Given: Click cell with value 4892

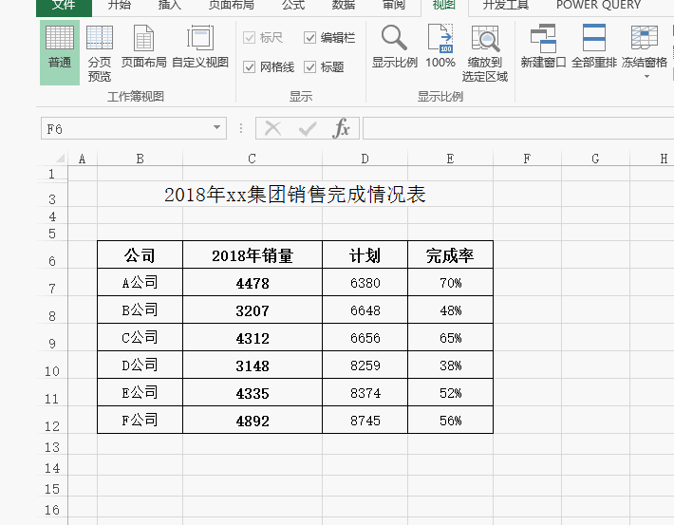Looking at the screenshot, I should point(253,420).
